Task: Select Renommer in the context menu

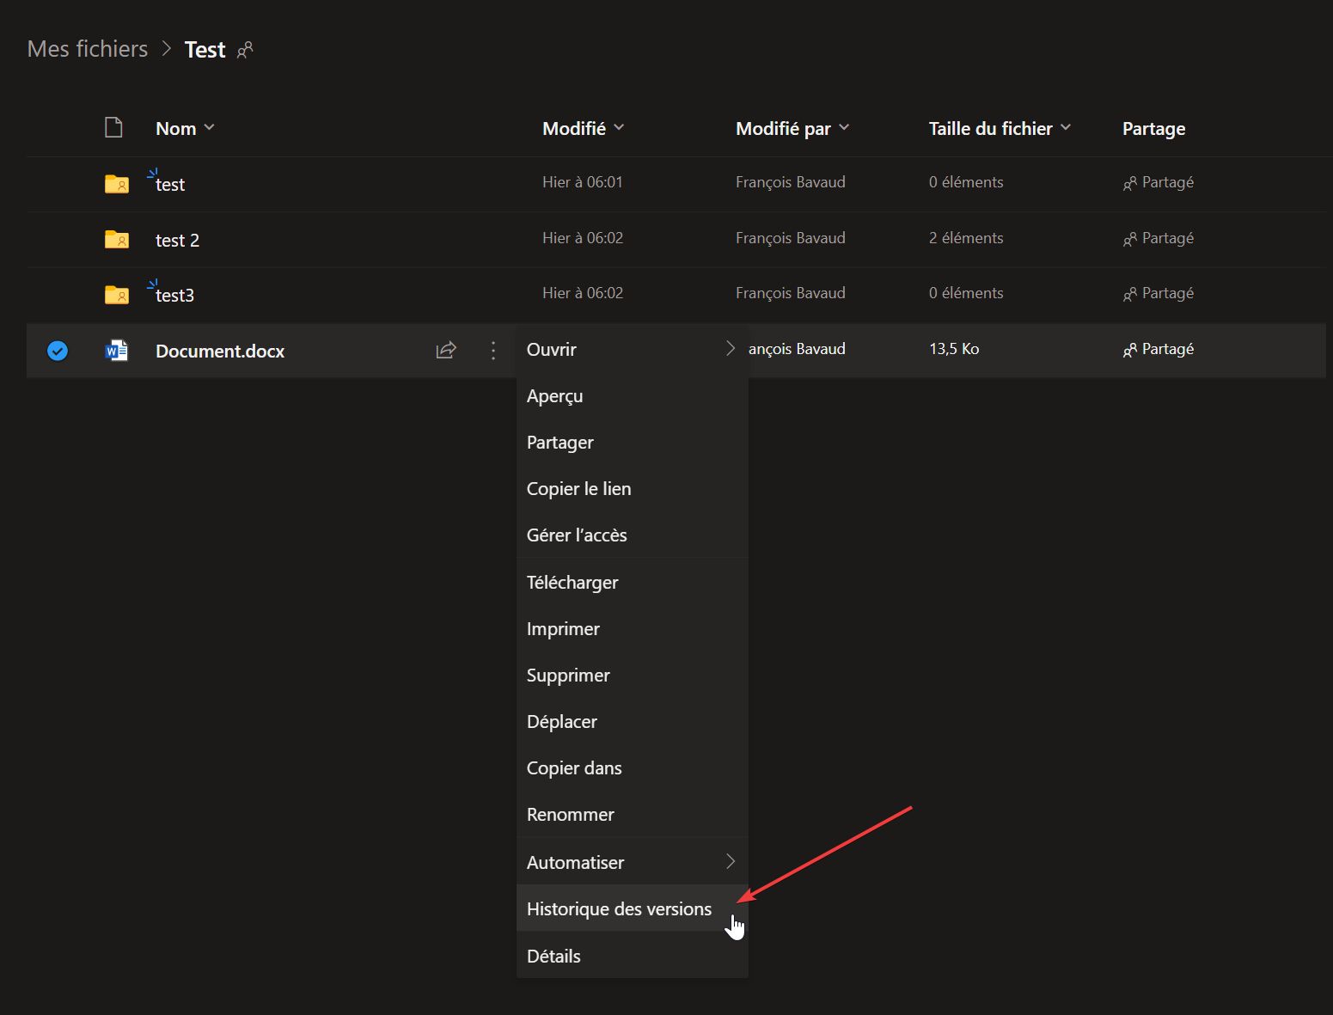Action: point(570,814)
